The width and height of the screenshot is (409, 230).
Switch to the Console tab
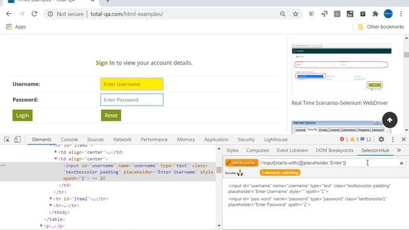(x=70, y=139)
